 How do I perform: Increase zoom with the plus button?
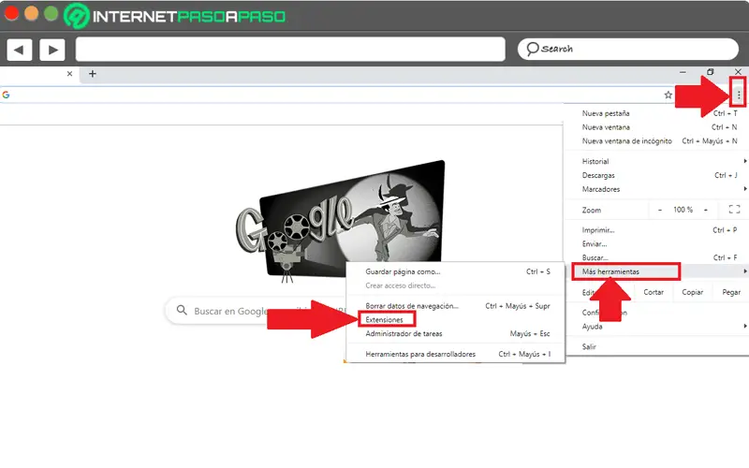point(706,210)
